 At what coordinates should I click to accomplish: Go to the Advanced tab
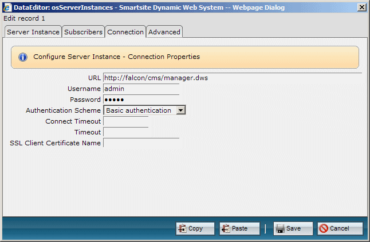pos(164,32)
